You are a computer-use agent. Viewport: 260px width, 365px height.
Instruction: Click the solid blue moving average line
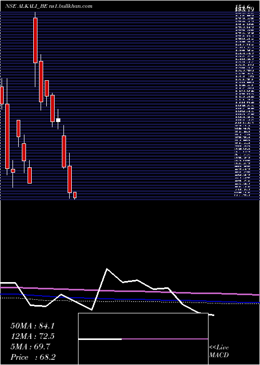tap(130, 299)
